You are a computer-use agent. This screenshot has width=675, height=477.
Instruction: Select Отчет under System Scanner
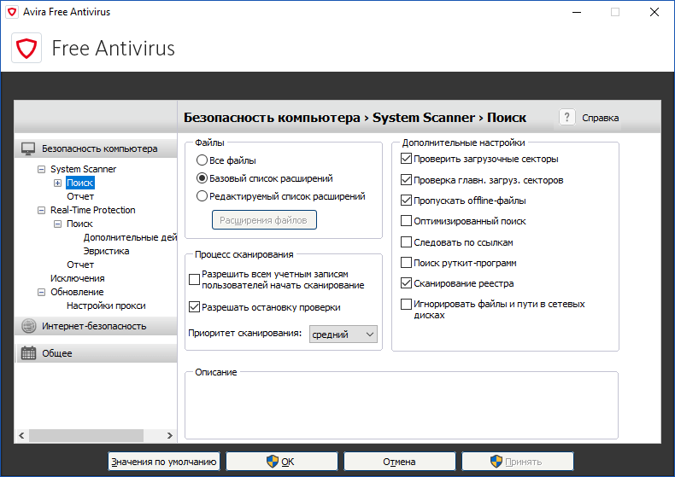point(80,196)
